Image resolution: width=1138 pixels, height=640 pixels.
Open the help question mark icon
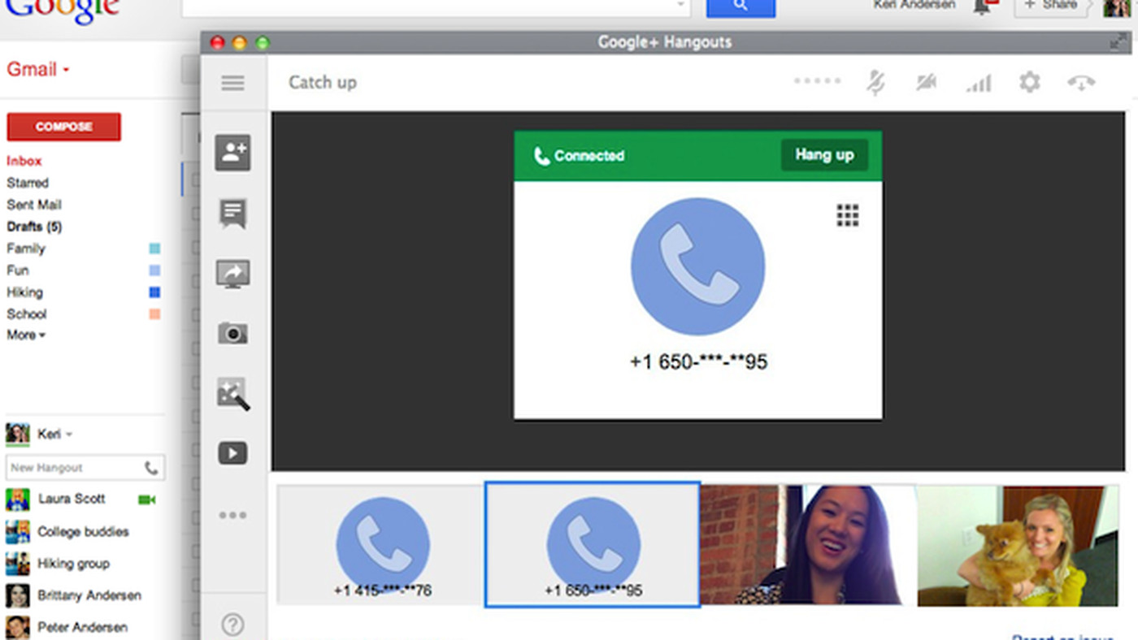click(232, 625)
